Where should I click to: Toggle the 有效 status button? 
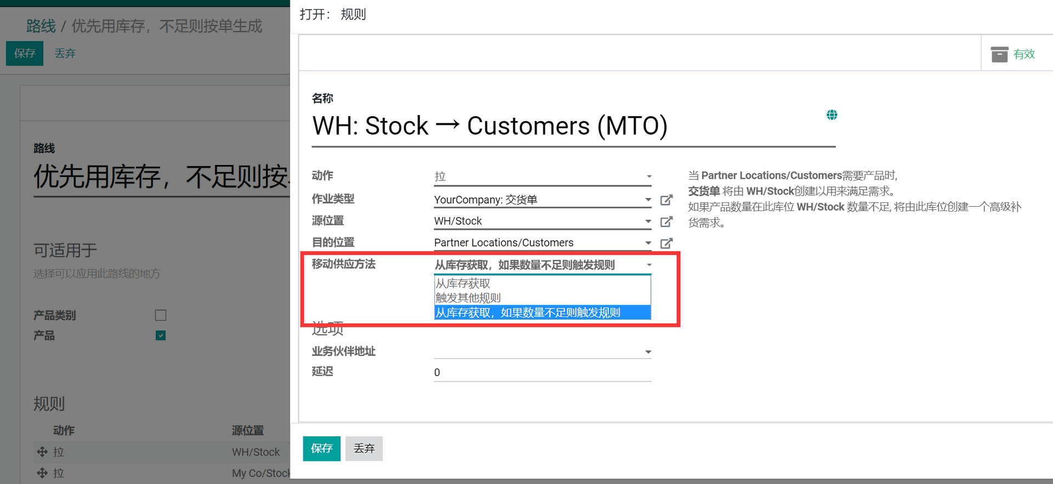pyautogui.click(x=1016, y=54)
